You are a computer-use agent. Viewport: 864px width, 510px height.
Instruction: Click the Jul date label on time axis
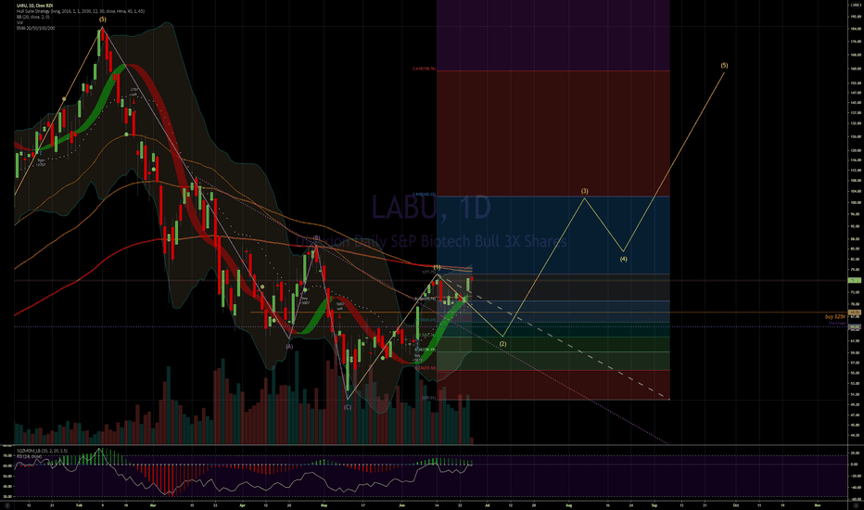[x=487, y=504]
